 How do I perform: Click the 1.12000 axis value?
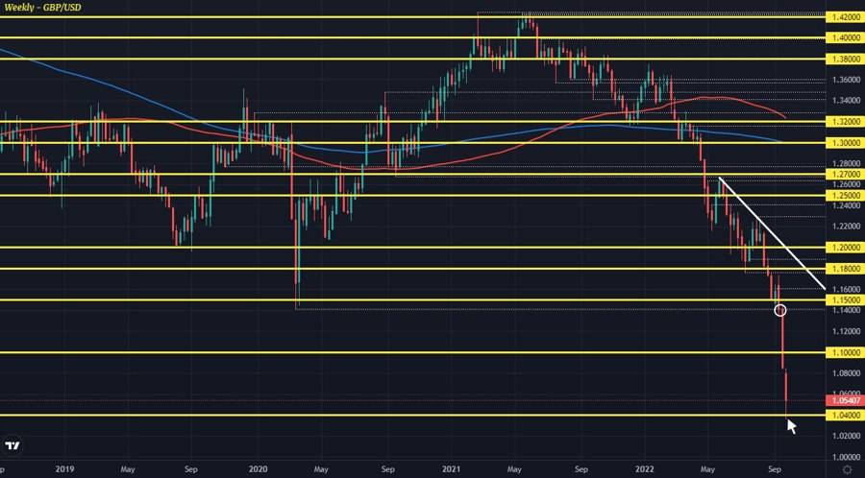pyautogui.click(x=845, y=331)
